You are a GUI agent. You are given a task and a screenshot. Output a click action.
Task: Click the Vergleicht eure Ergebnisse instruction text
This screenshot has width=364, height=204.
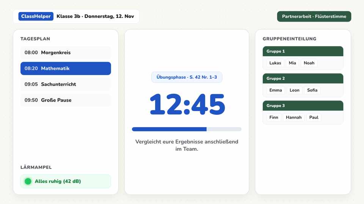point(187,145)
